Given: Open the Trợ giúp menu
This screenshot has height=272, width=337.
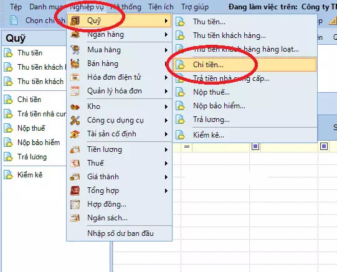Looking at the screenshot, I should 195,7.
